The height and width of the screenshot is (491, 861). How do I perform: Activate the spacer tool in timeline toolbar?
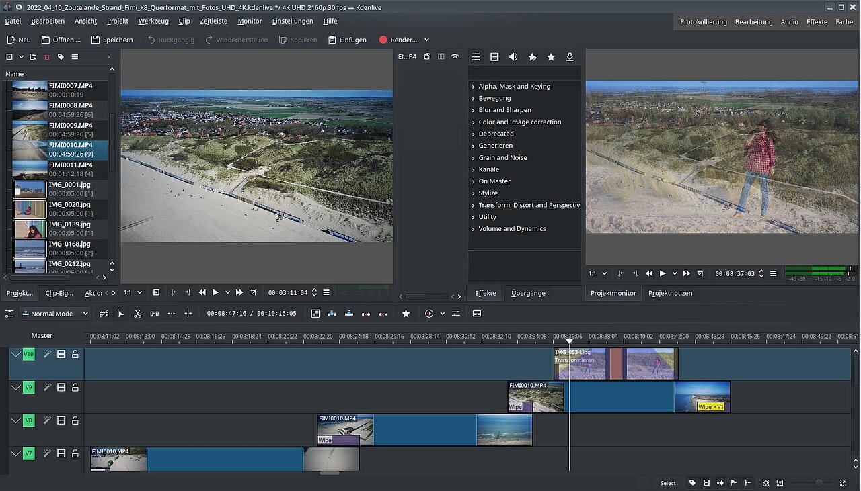(154, 314)
